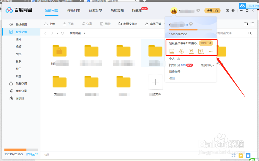Click the 20G upload privilege icon
This screenshot has width=259, height=161.
click(x=201, y=52)
